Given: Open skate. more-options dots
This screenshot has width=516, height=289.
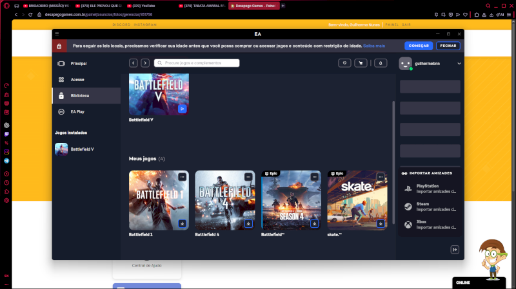Looking at the screenshot, I should [381, 177].
